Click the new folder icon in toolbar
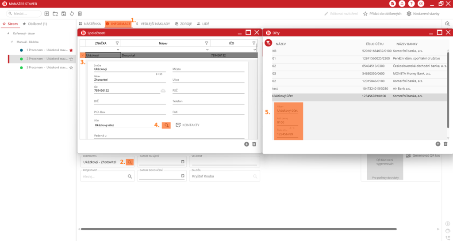453x241 pixels. 55,14
